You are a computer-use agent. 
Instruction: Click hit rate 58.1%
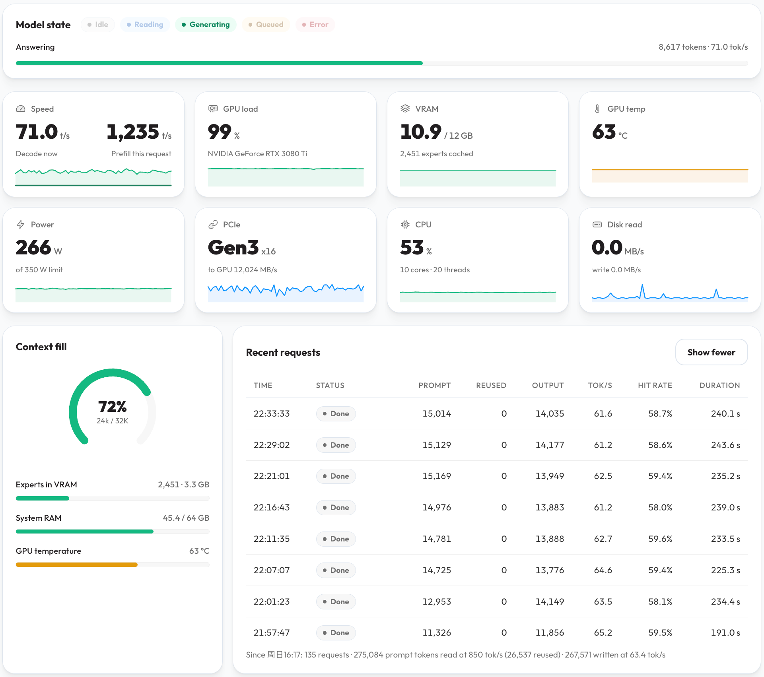click(x=660, y=602)
